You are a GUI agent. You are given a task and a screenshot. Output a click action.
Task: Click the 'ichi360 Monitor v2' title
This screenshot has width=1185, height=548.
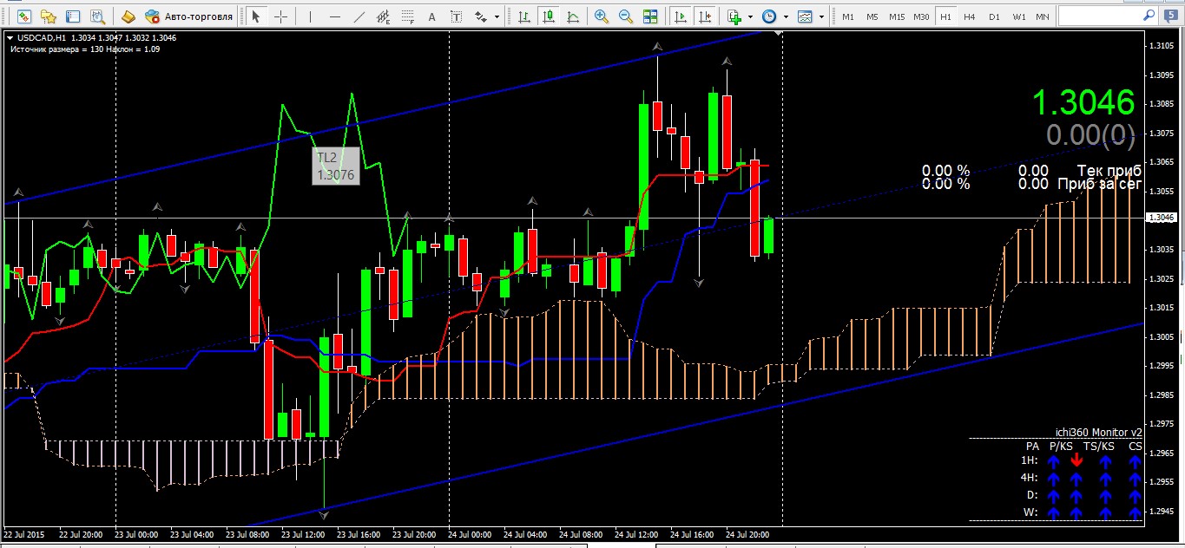pyautogui.click(x=1098, y=432)
